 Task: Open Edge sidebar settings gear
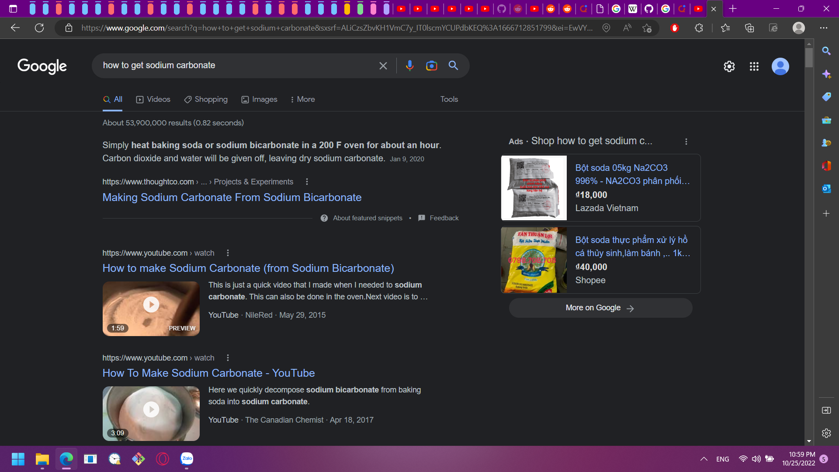826,433
